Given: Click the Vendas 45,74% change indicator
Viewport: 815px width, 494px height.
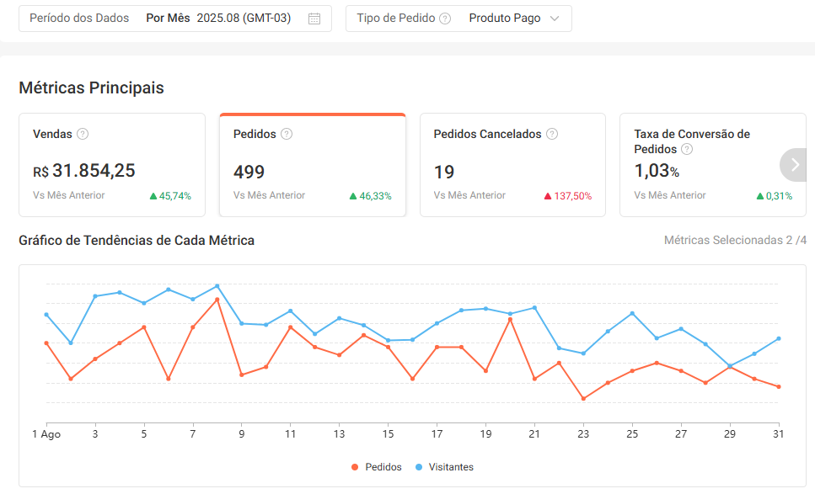Looking at the screenshot, I should (170, 196).
